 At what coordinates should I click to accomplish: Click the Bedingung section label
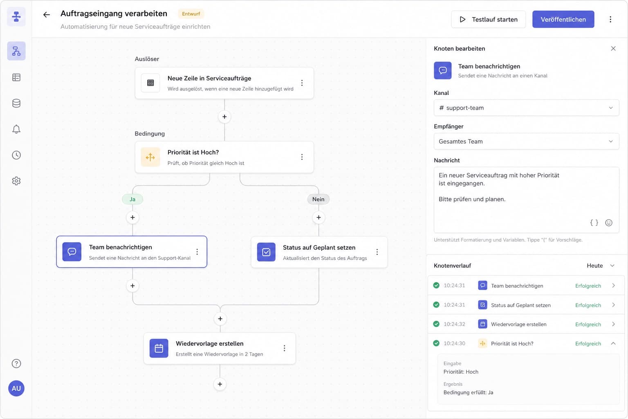pyautogui.click(x=150, y=133)
